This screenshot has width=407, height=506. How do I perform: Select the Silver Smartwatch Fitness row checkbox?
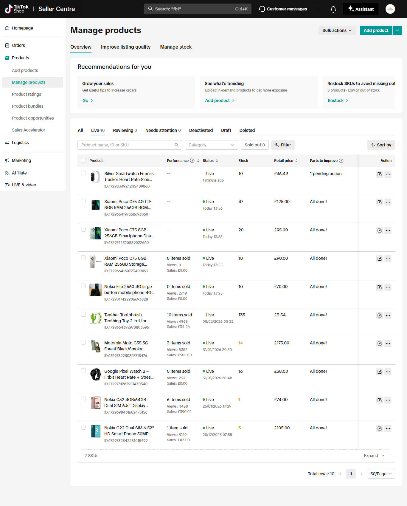click(83, 173)
